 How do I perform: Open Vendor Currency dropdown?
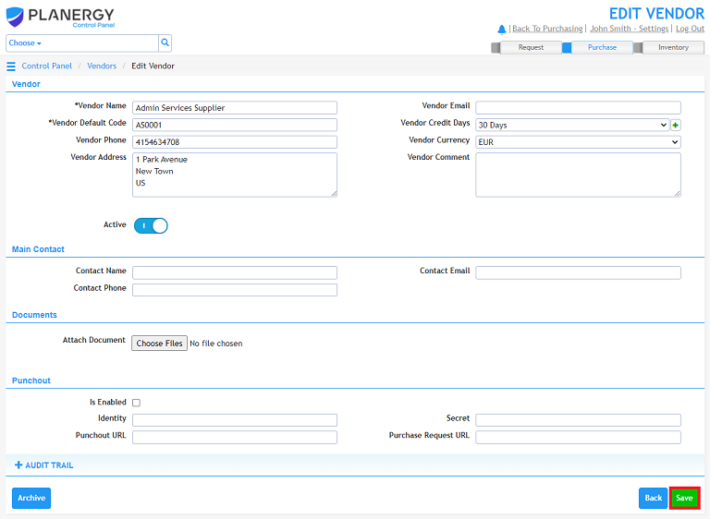(x=578, y=142)
